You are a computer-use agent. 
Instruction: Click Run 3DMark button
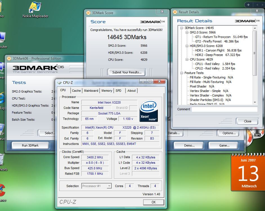point(30,145)
